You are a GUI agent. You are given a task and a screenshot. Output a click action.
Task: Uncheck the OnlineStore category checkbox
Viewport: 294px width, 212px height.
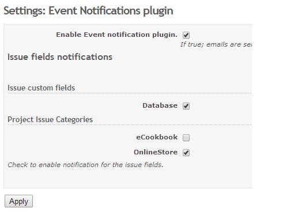tap(186, 153)
